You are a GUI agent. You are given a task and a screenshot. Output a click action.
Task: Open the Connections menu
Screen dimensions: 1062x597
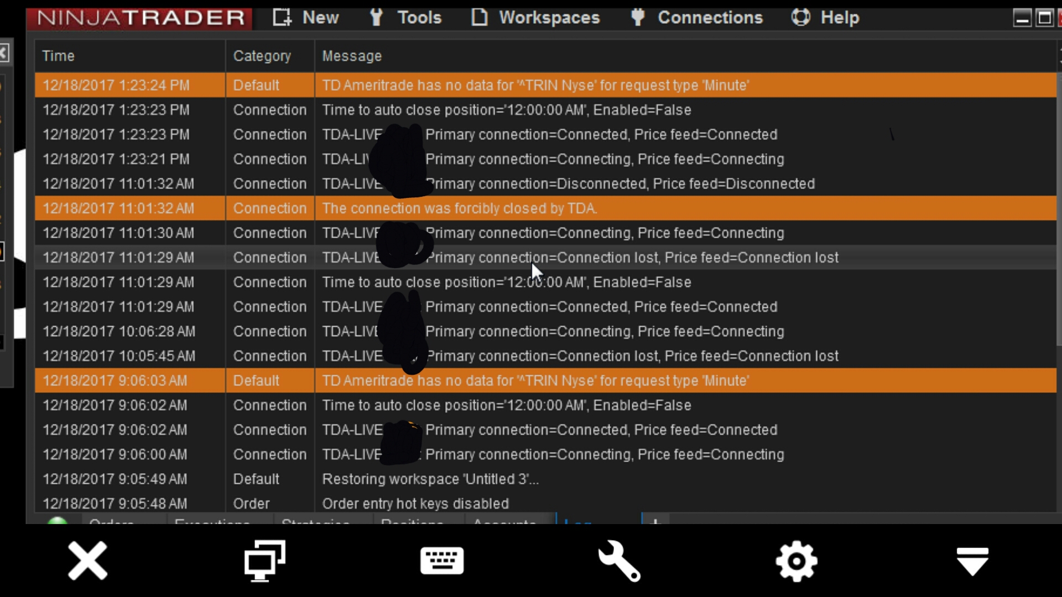(697, 18)
